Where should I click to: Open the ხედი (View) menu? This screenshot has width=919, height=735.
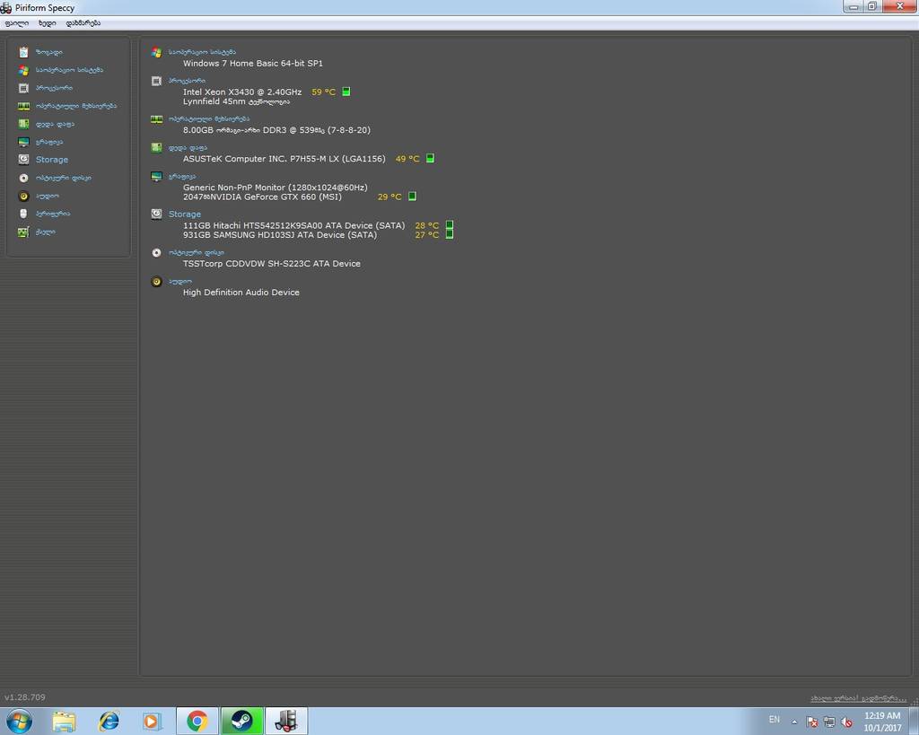pyautogui.click(x=48, y=22)
